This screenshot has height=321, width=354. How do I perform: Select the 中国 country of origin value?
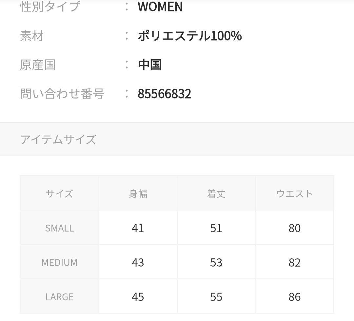point(149,65)
